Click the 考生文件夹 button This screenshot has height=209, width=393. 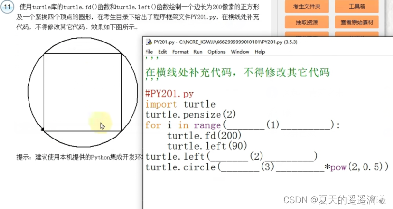(306, 6)
